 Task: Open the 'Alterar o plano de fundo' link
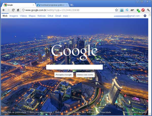point(135,112)
